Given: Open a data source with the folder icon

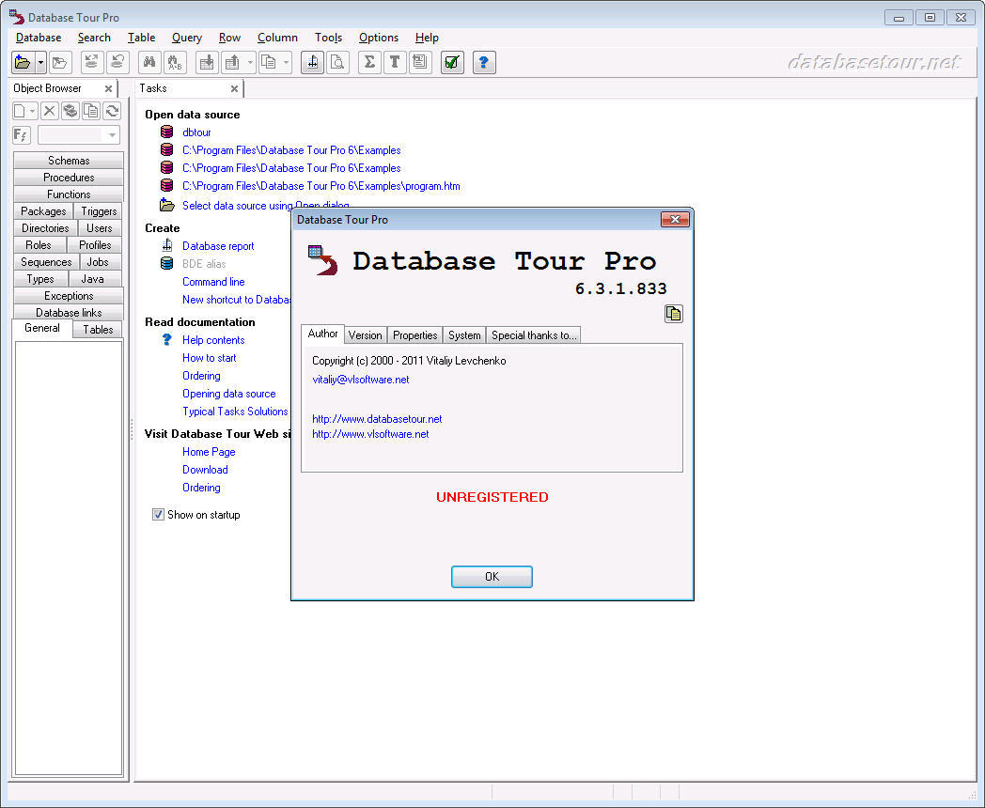Looking at the screenshot, I should (x=23, y=62).
